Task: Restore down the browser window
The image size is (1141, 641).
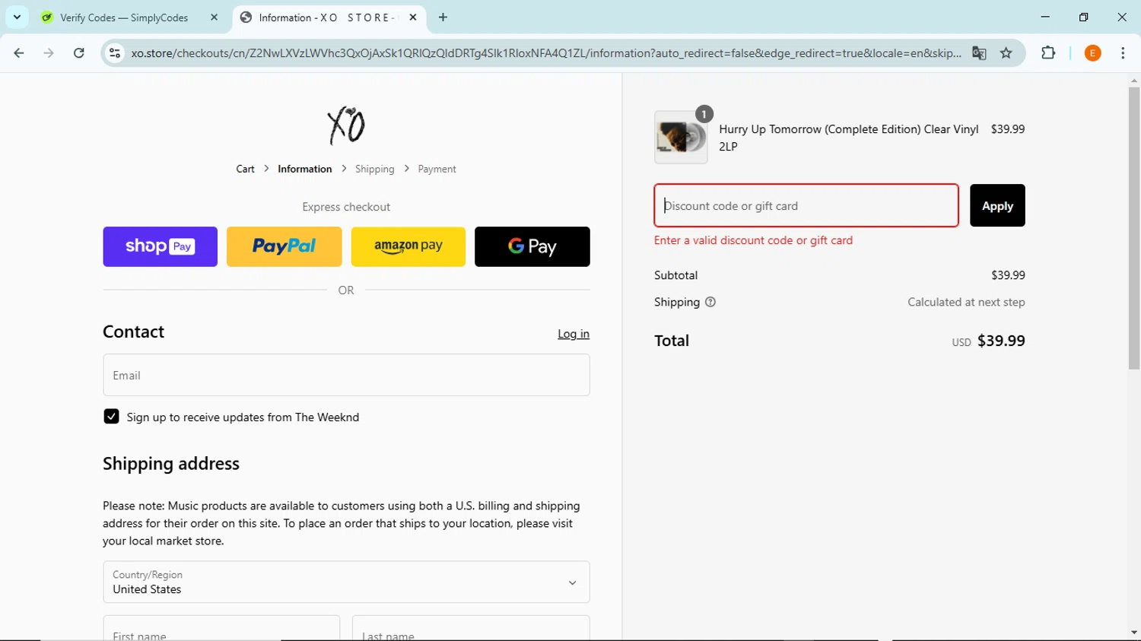Action: click(1083, 17)
